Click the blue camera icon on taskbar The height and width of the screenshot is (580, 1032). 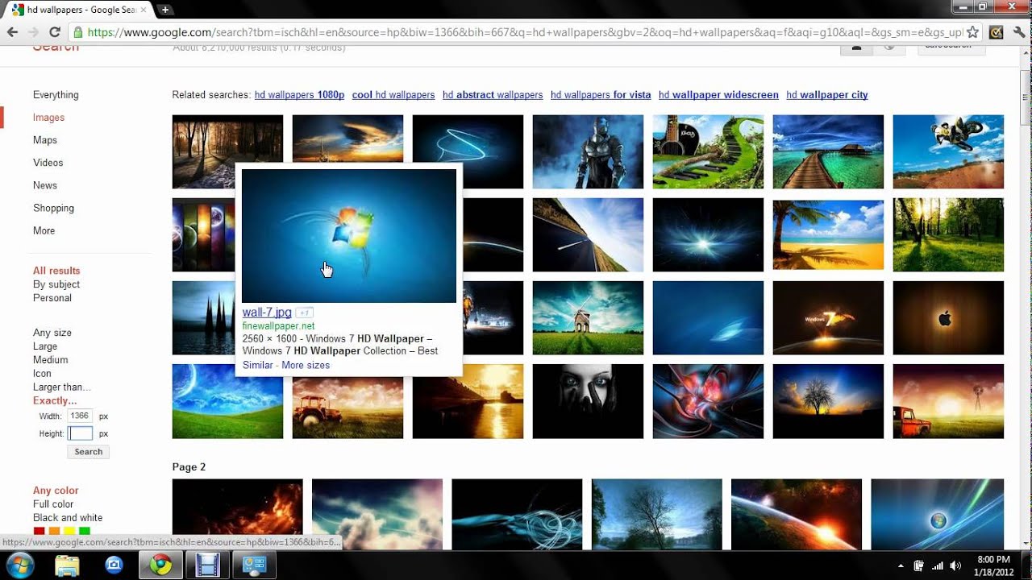(x=114, y=565)
